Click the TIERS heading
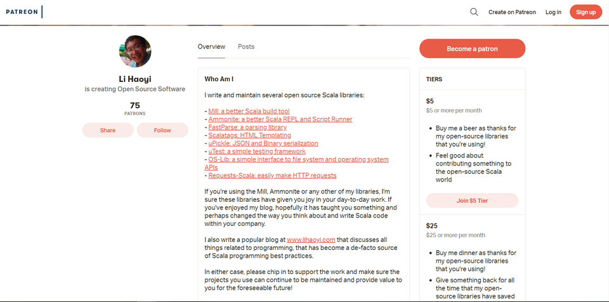 pyautogui.click(x=434, y=79)
